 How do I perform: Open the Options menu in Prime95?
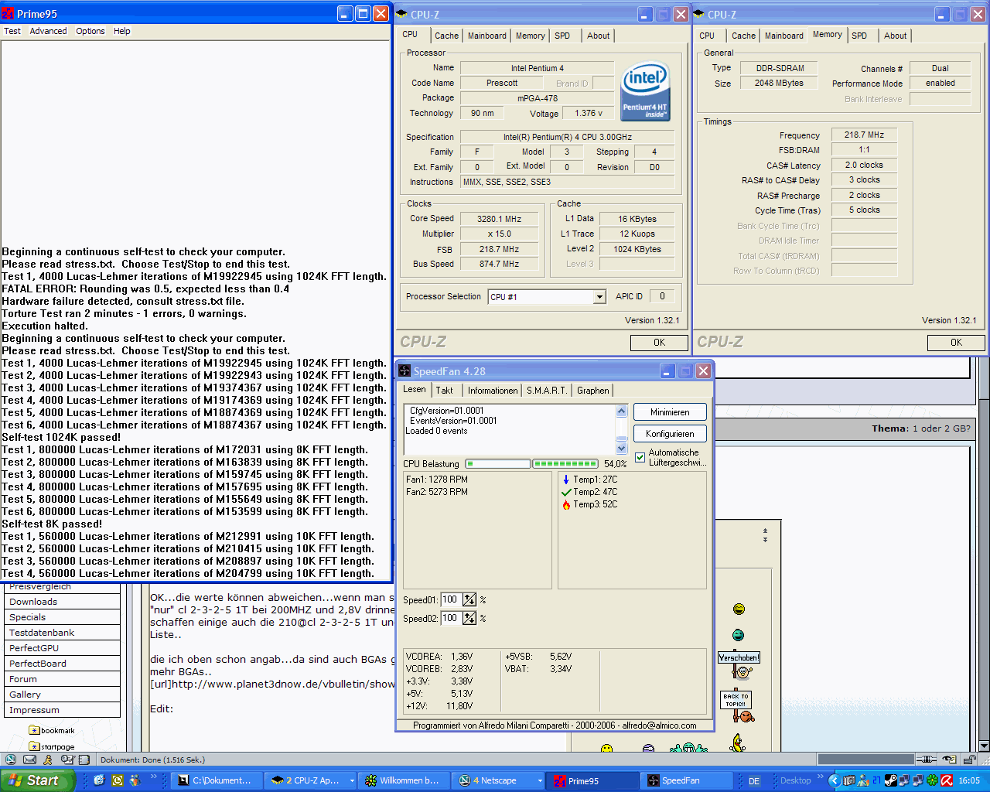coord(90,31)
